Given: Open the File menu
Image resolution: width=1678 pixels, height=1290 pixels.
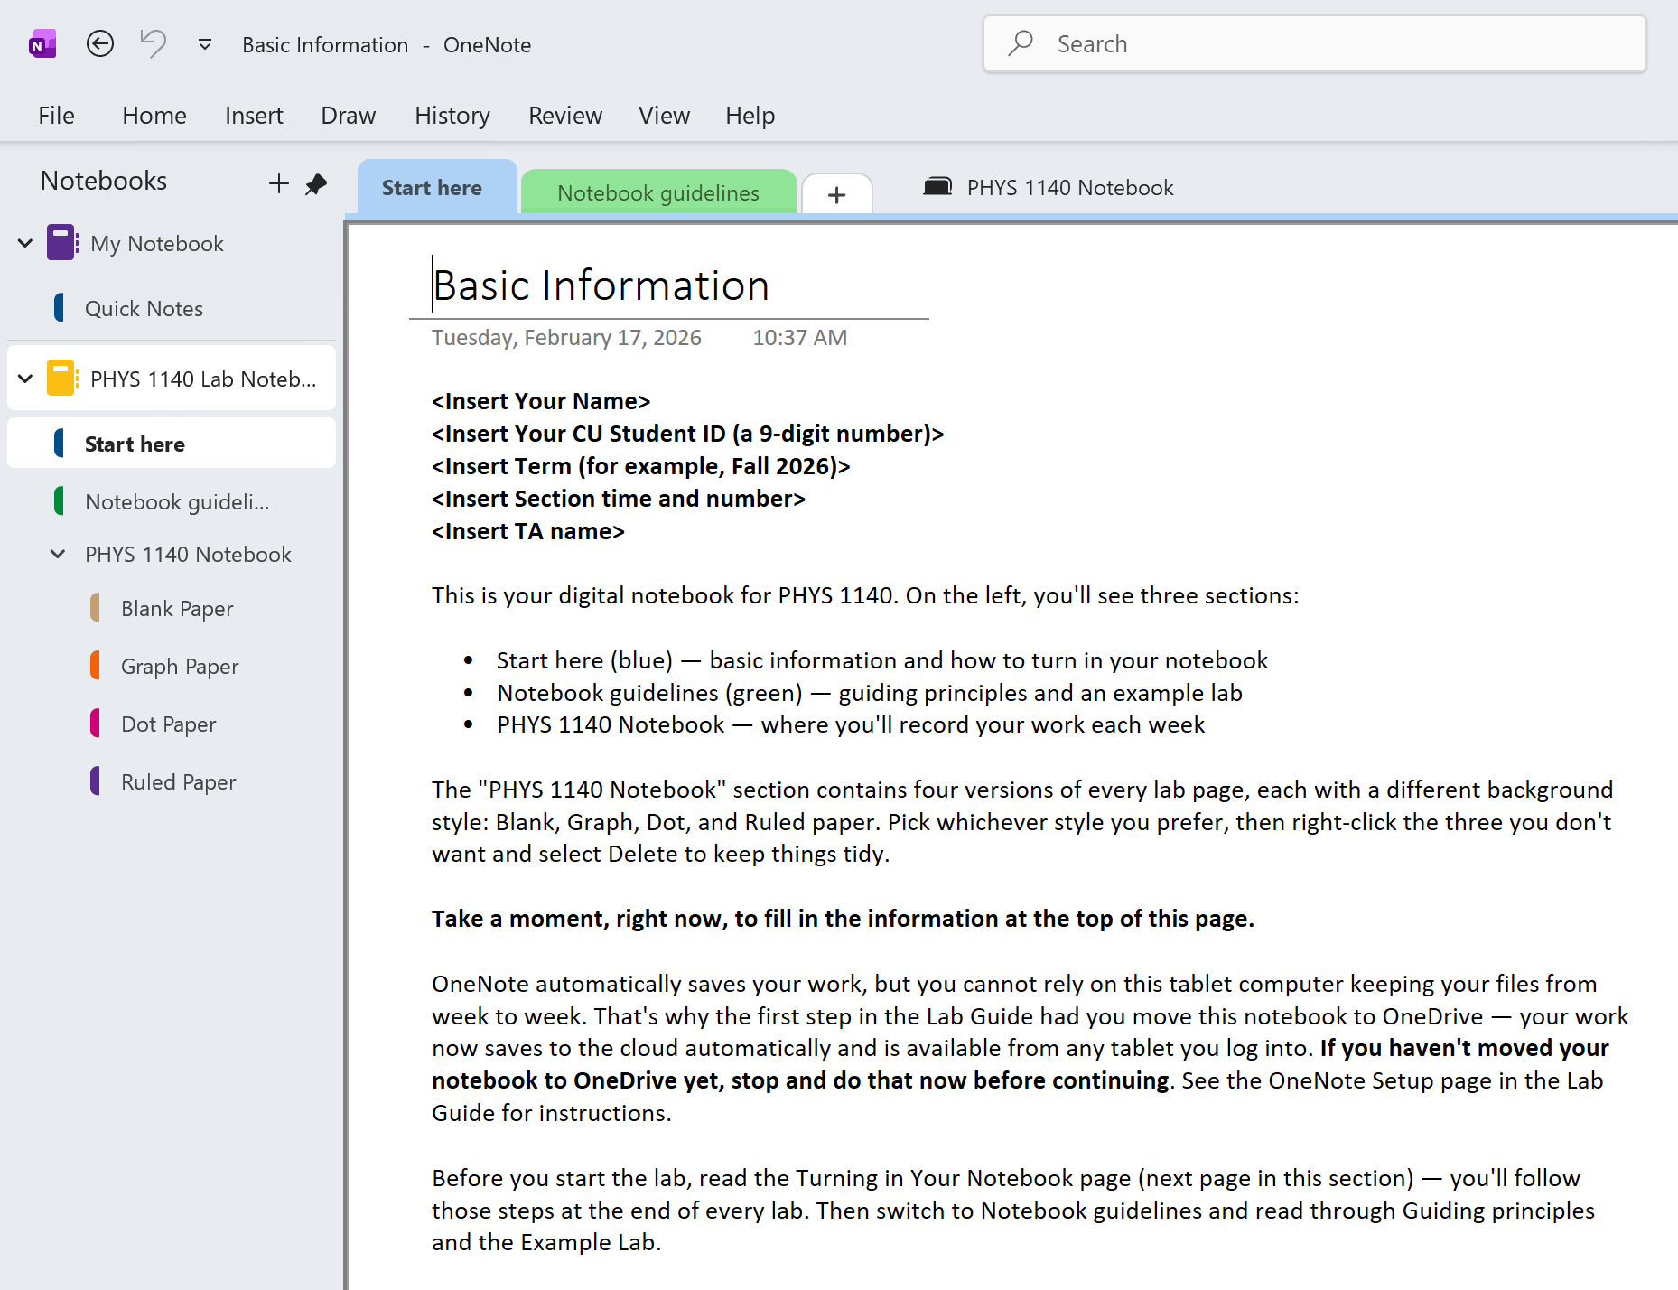Looking at the screenshot, I should [56, 116].
